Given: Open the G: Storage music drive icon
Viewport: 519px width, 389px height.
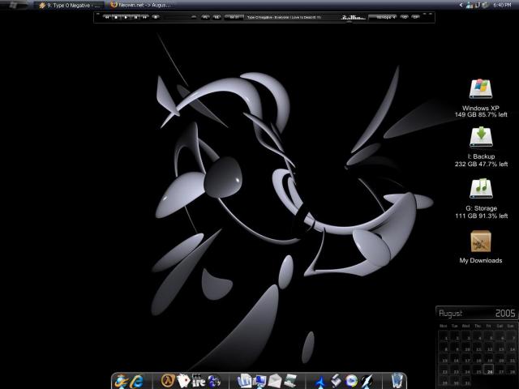Looking at the screenshot, I should (x=481, y=189).
